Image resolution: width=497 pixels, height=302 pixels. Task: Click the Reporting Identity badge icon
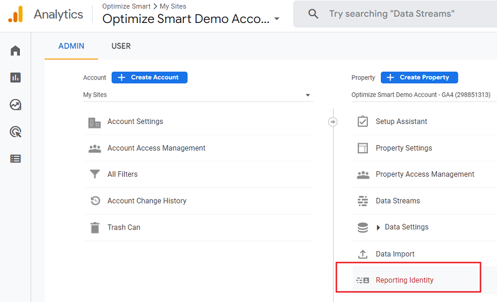click(x=363, y=280)
